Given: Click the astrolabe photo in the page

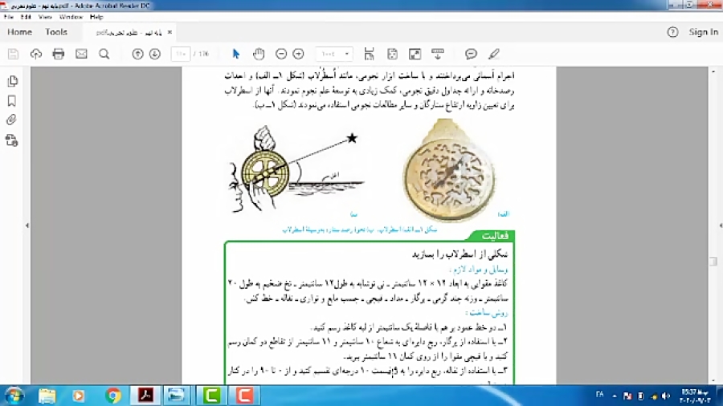Looking at the screenshot, I should point(448,170).
